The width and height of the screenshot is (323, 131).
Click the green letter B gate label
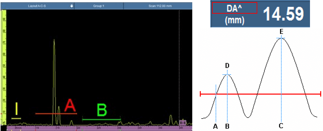click(102, 111)
